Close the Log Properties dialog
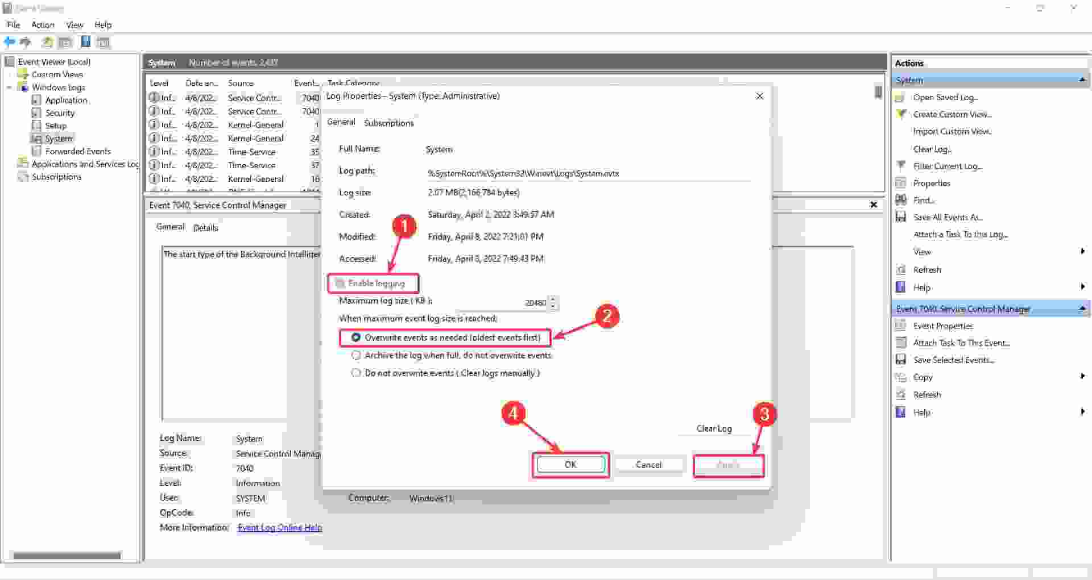The width and height of the screenshot is (1092, 580). click(x=759, y=96)
